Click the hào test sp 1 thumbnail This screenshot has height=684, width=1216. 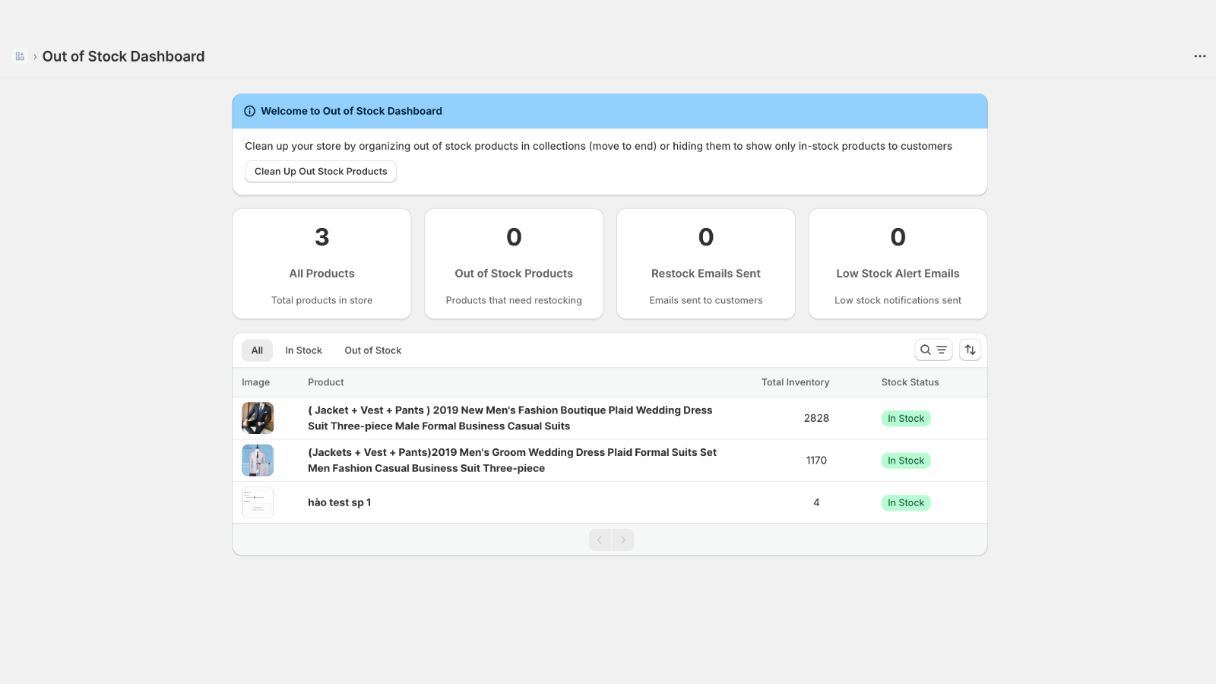click(258, 502)
